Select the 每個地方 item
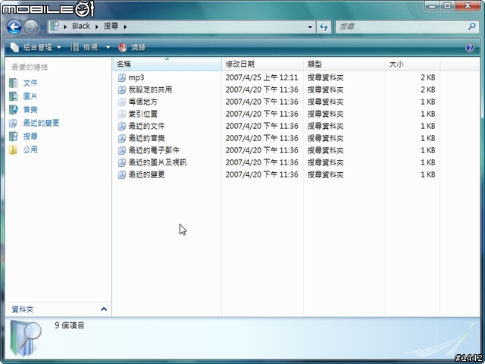Image resolution: width=485 pixels, height=364 pixels. (x=143, y=102)
